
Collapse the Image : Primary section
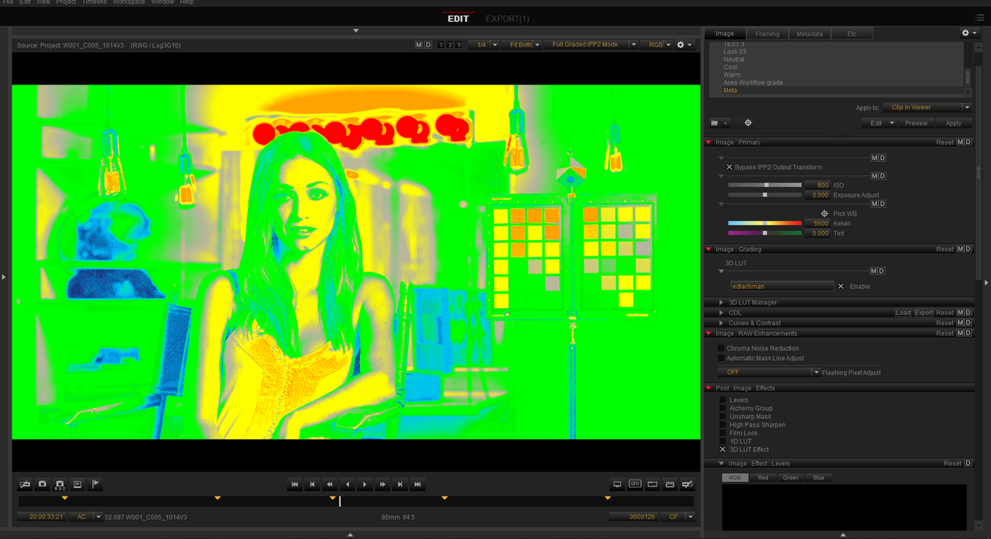click(708, 142)
